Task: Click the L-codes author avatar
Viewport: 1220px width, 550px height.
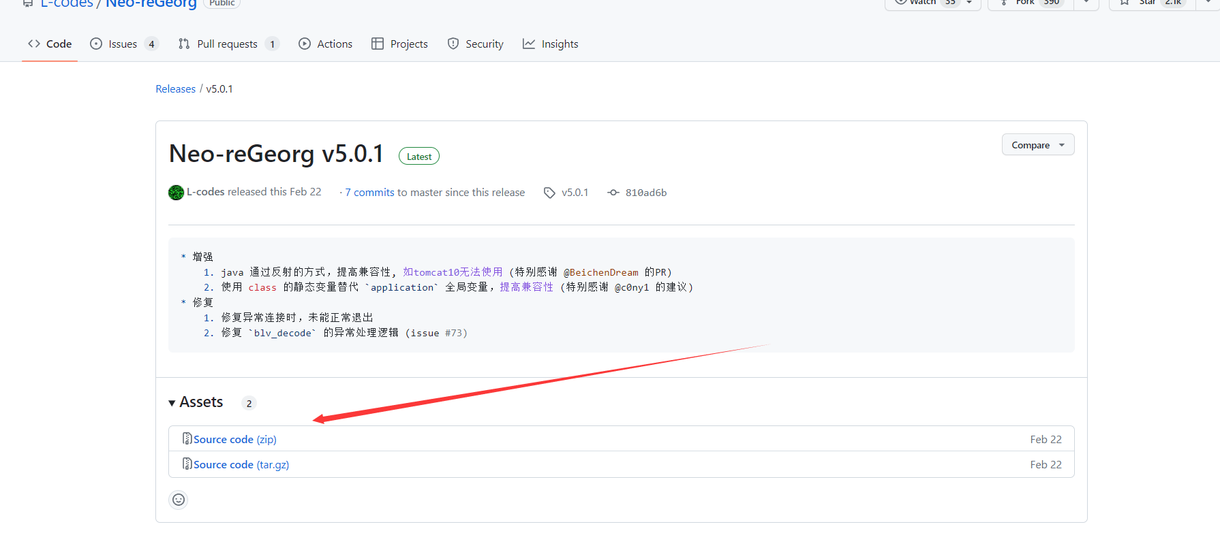Action: (176, 193)
